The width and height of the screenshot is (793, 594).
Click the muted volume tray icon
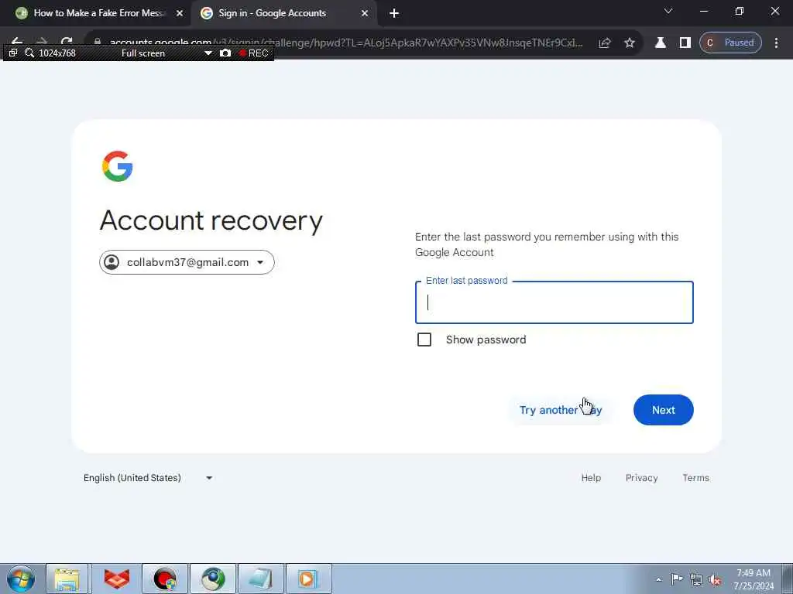tap(715, 579)
